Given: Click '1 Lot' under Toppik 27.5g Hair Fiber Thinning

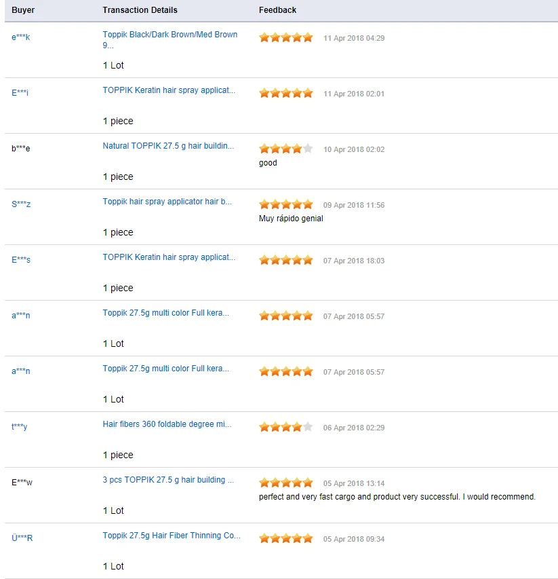Looking at the screenshot, I should (x=113, y=567).
